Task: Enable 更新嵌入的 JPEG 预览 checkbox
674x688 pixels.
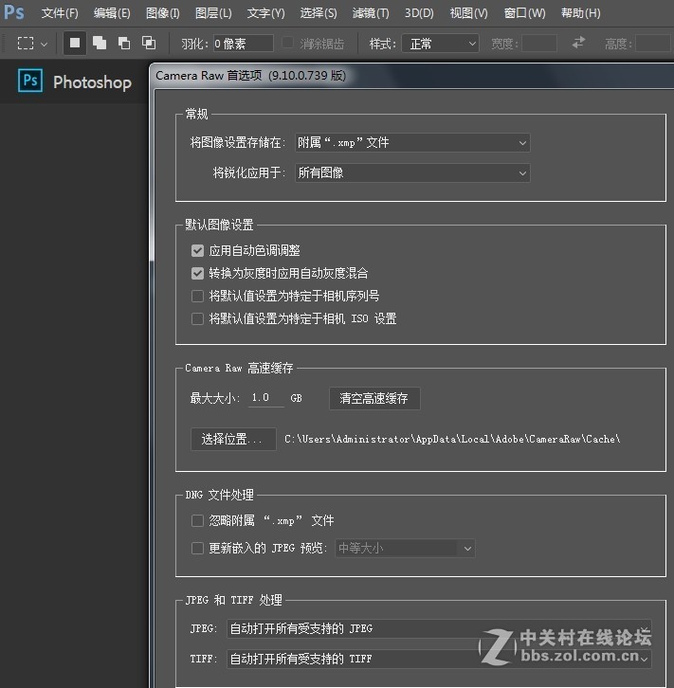Action: click(x=197, y=548)
